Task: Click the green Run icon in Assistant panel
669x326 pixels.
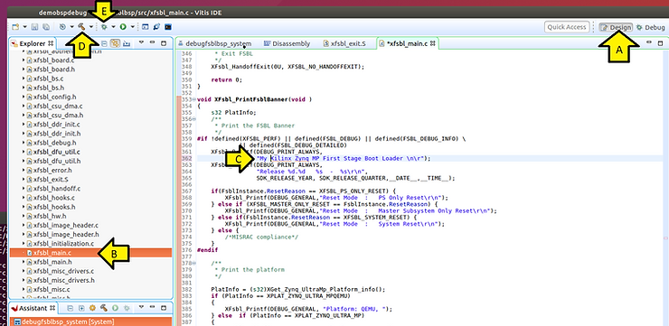Action: pyautogui.click(x=115, y=308)
